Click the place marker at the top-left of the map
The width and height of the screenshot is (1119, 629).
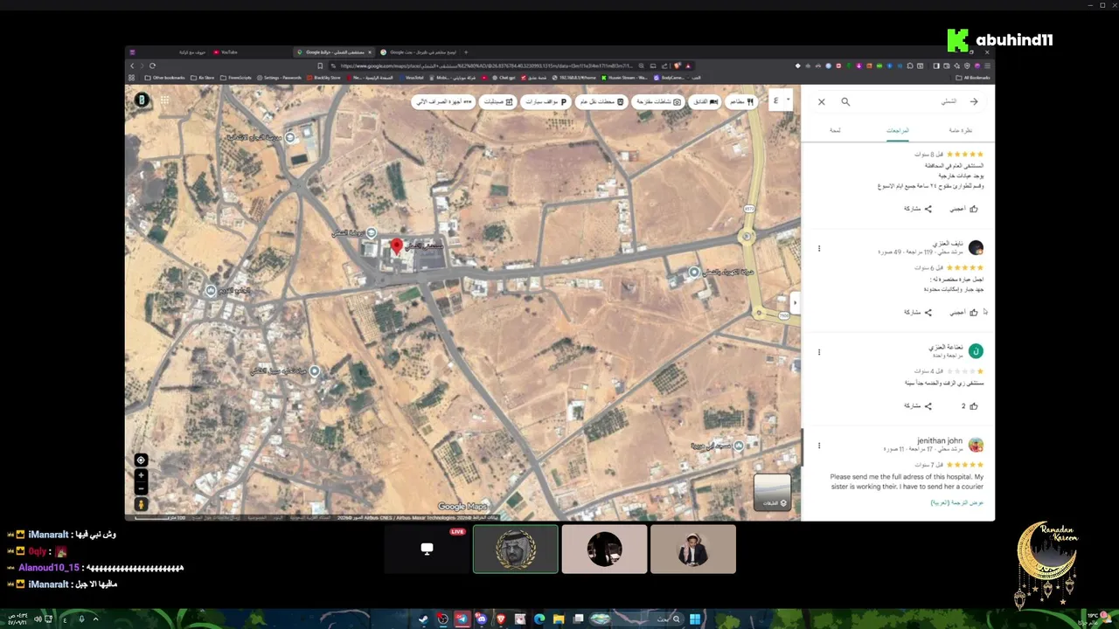pos(289,137)
